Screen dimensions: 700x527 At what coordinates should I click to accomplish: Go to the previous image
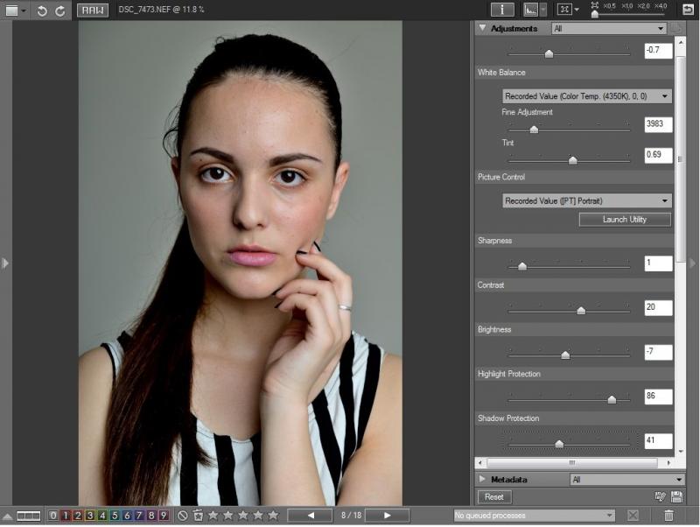[x=311, y=516]
